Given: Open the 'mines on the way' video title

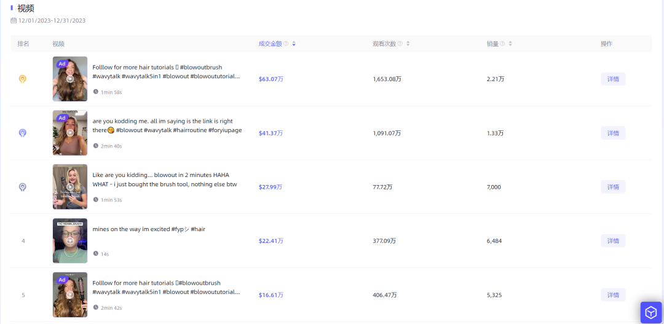Looking at the screenshot, I should tap(149, 229).
